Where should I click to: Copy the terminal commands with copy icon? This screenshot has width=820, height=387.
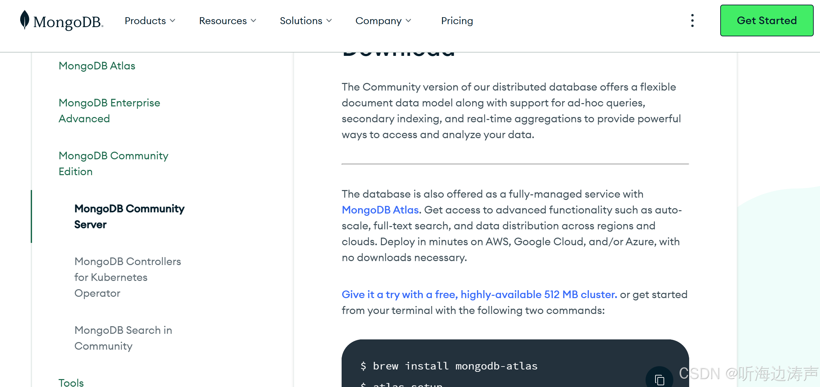coord(659,379)
